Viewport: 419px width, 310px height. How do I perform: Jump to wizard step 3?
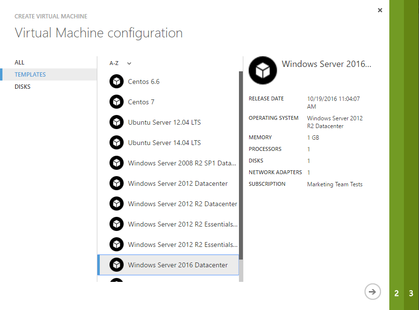[x=411, y=293]
